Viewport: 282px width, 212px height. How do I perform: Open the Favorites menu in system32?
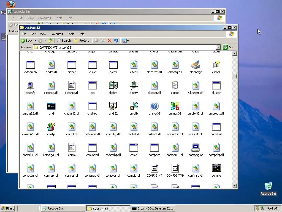pos(57,34)
